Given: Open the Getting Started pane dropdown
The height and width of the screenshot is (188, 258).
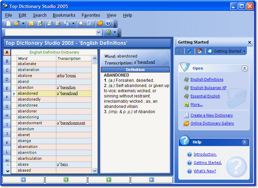Looking at the screenshot, I should click(244, 52).
